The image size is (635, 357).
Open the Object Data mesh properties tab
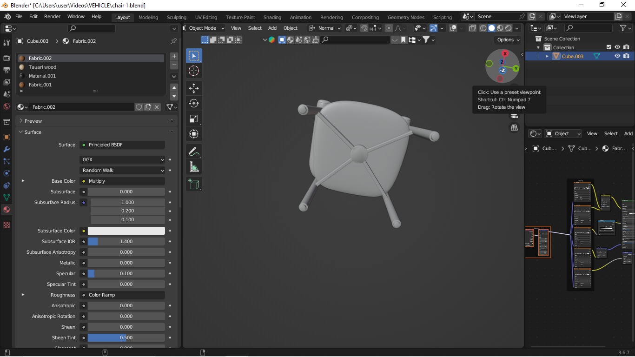[7, 198]
